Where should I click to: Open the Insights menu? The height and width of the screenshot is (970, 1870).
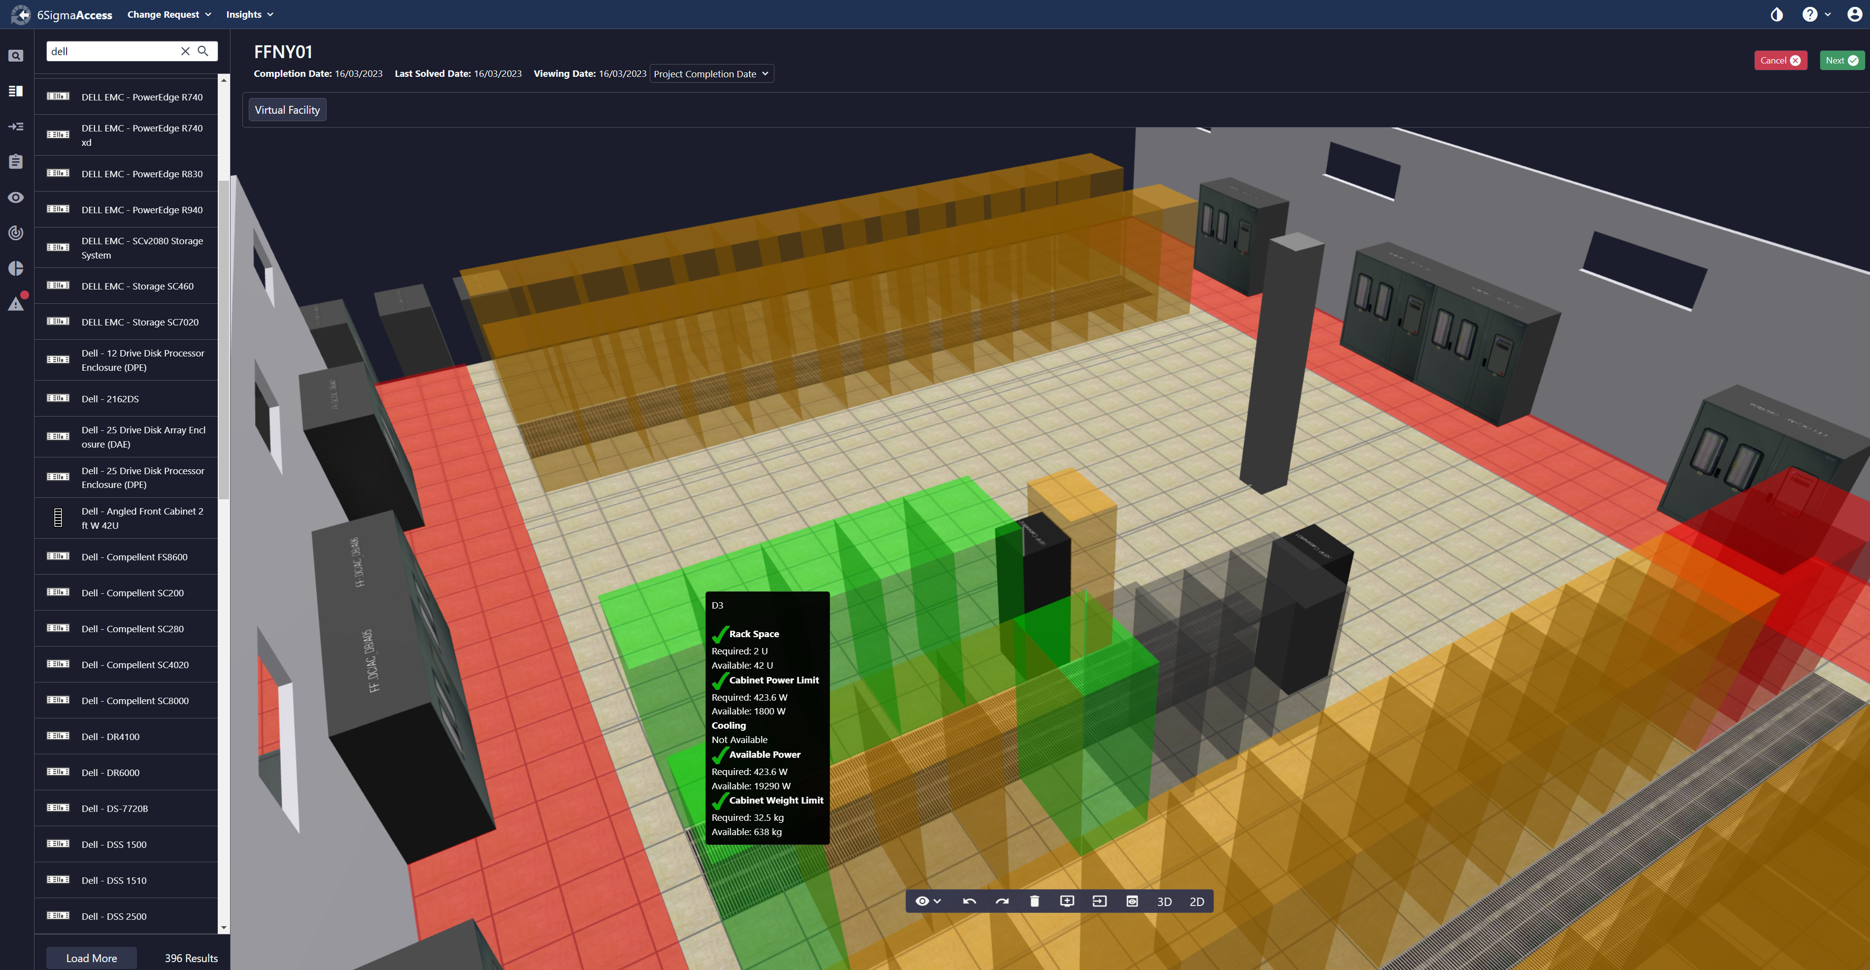[246, 14]
